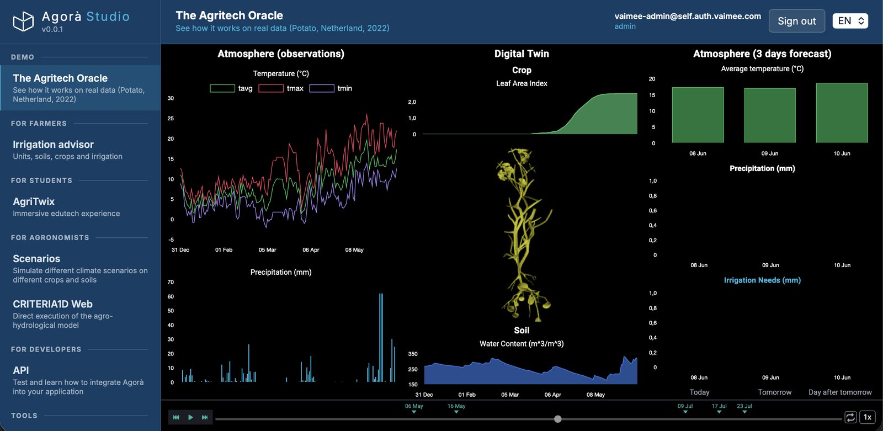Click the Sign out button
883x431 pixels.
[797, 21]
